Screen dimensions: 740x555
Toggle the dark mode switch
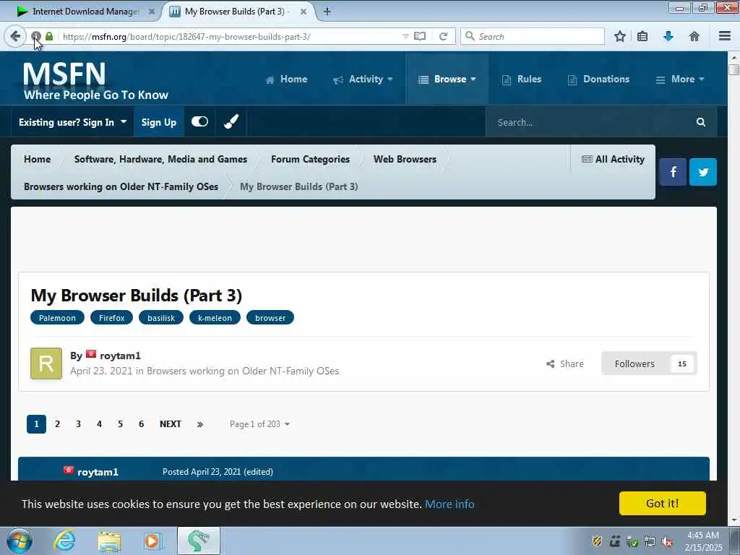coord(199,121)
